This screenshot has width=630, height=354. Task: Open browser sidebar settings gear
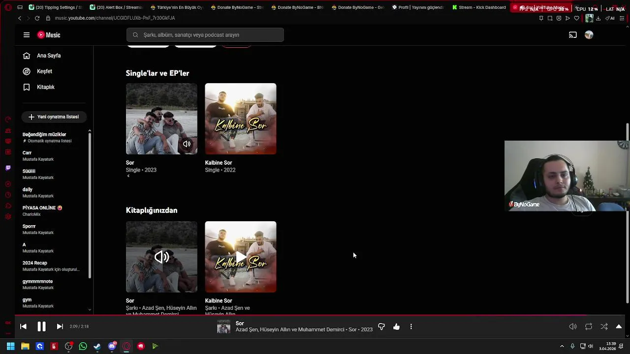(x=8, y=217)
